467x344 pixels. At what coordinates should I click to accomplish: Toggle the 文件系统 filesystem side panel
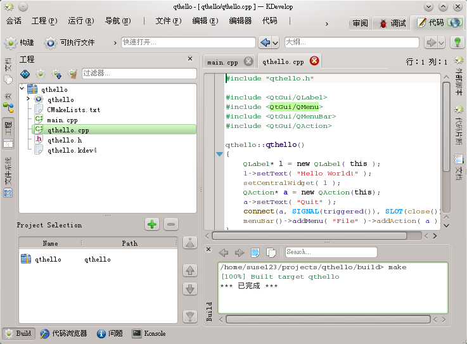click(x=8, y=178)
